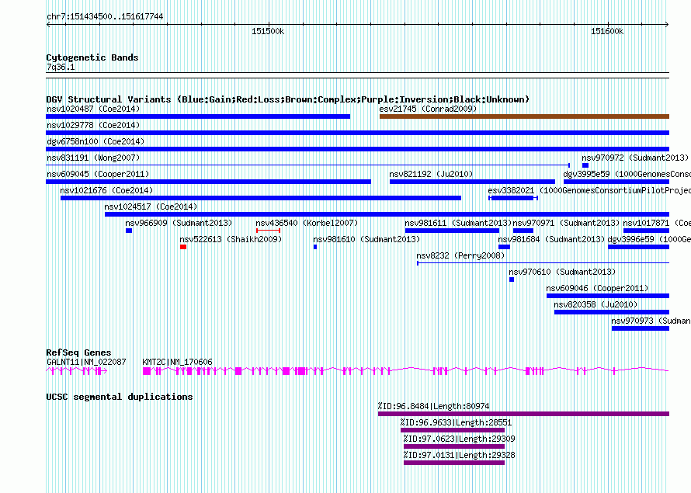Image resolution: width=691 pixels, height=493 pixels.
Task: Select the small nsv970972 (Sudmant2013) block
Action: point(585,165)
